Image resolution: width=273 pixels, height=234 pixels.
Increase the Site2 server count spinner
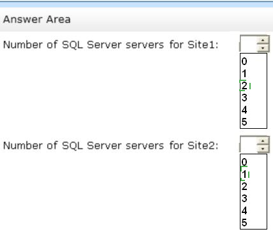click(x=263, y=141)
